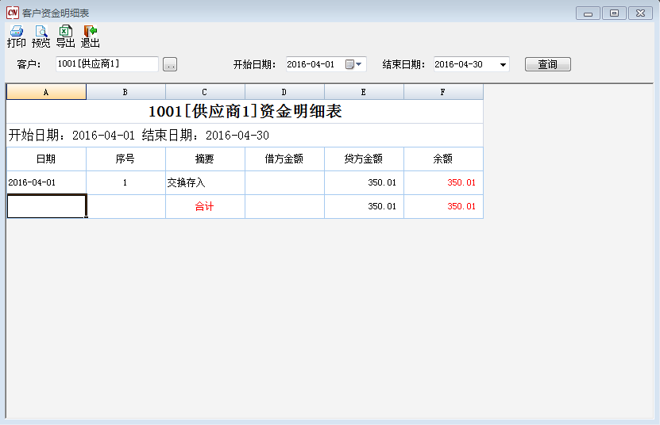Viewport: 660px width, 425px height.
Task: Click the selected empty cell in the 合计 row
Action: point(47,206)
